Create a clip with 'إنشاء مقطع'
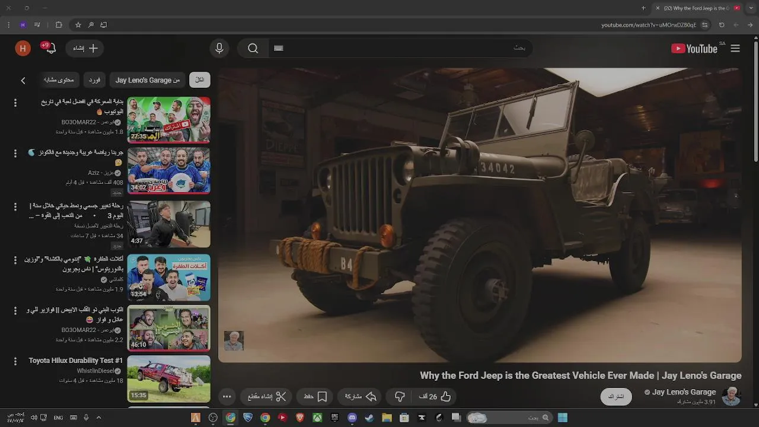This screenshot has height=427, width=759. [x=267, y=397]
